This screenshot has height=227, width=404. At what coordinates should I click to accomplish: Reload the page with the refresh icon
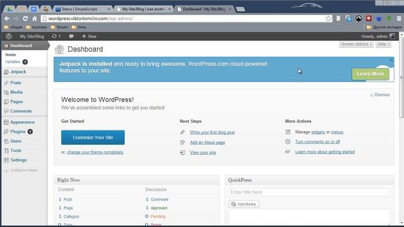coord(25,18)
